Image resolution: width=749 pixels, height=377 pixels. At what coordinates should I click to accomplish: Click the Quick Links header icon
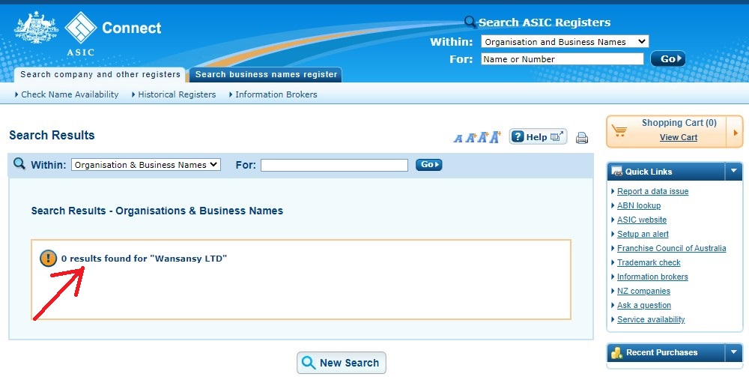(x=616, y=172)
